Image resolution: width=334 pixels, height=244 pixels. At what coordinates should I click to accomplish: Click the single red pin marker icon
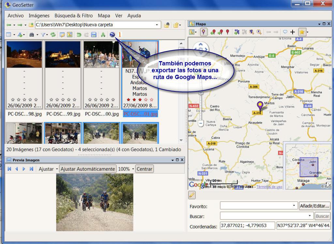pos(227,32)
